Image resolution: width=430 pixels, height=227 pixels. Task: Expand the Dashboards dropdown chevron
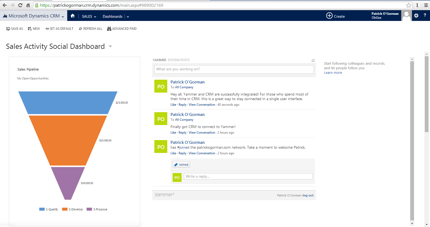pos(128,17)
